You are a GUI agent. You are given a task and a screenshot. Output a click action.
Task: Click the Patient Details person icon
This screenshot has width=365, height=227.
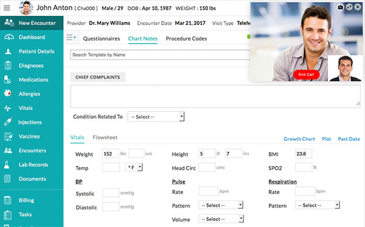[x=8, y=52]
